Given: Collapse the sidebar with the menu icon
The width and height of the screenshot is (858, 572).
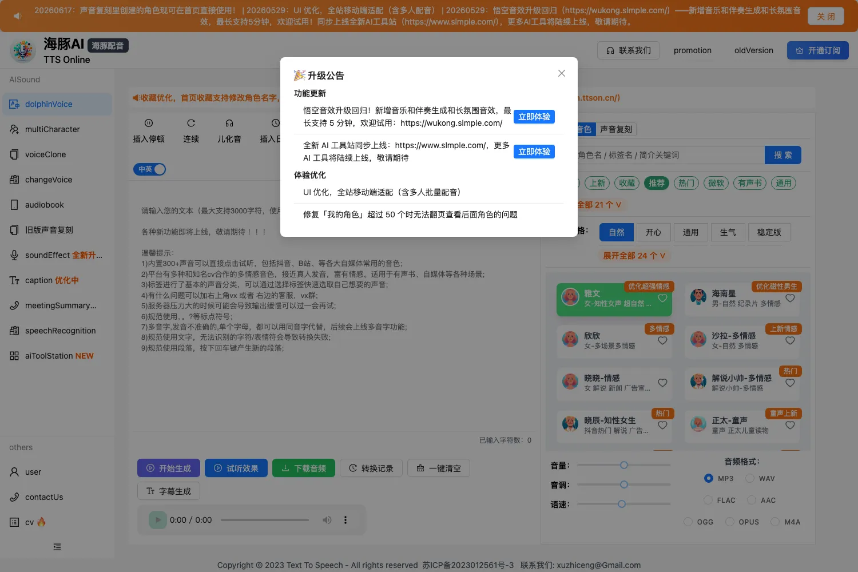Looking at the screenshot, I should click(x=57, y=547).
